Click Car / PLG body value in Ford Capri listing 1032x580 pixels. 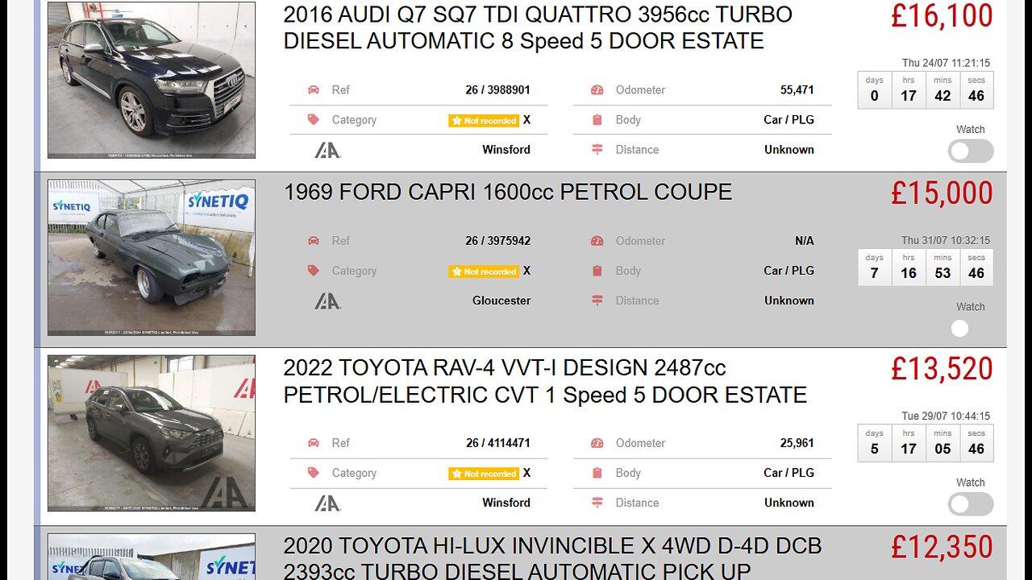pos(789,271)
